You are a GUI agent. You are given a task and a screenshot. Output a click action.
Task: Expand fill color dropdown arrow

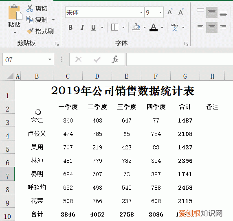coord(145,27)
